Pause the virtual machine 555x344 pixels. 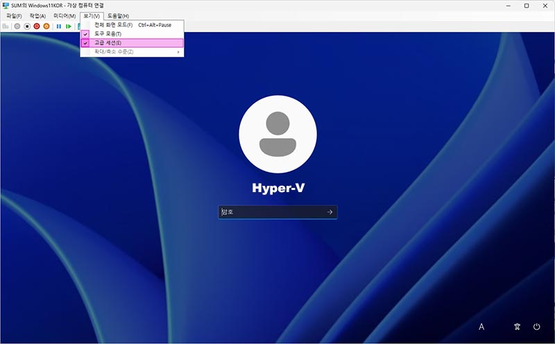59,26
